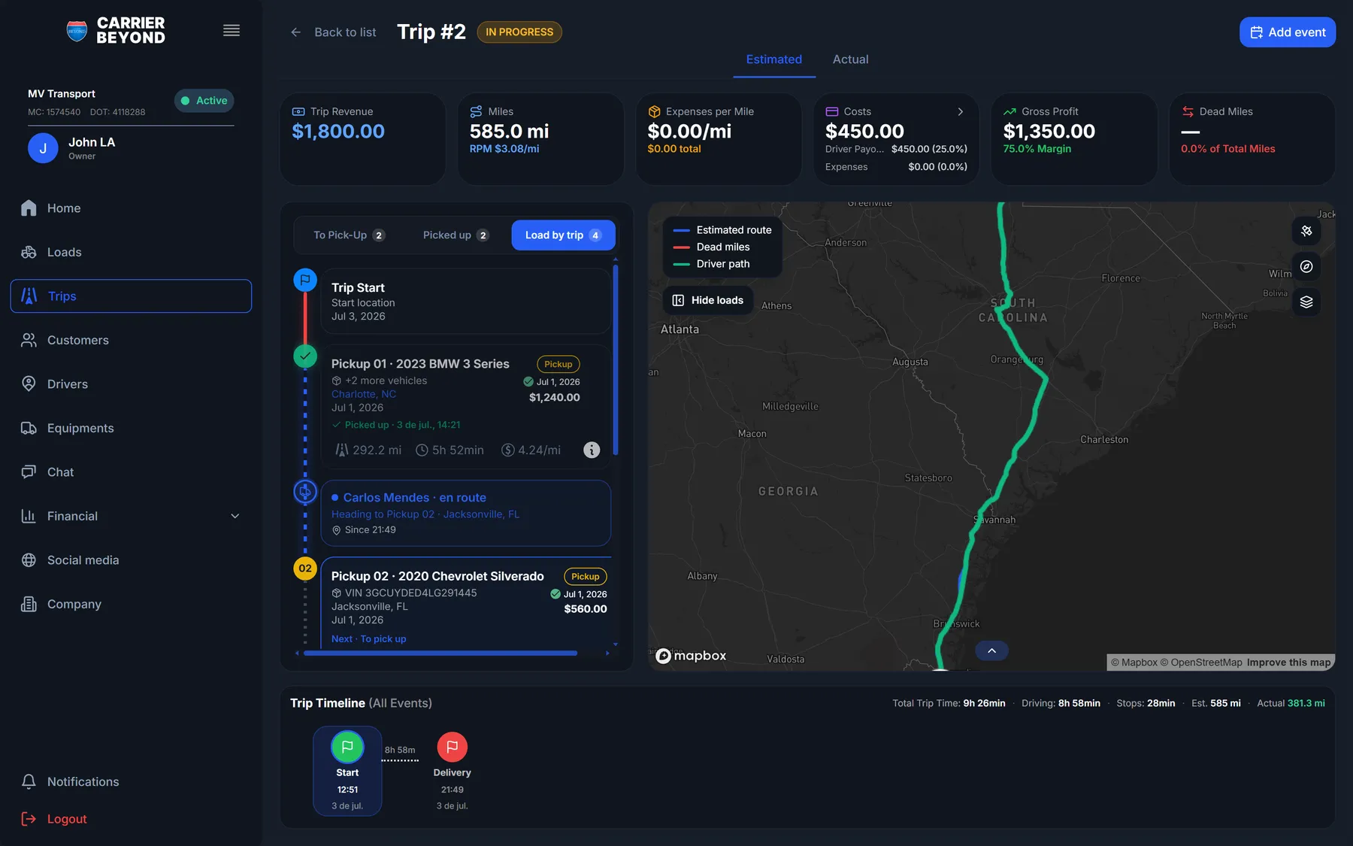This screenshot has height=846, width=1353.
Task: Switch to the Estimated tab
Action: pos(774,59)
